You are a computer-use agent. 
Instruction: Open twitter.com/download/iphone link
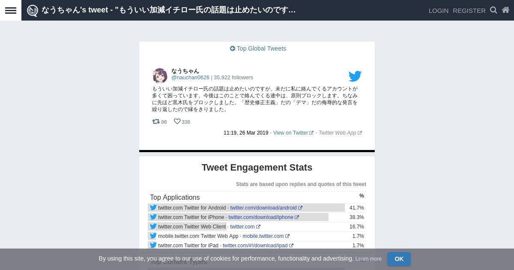tap(263, 217)
